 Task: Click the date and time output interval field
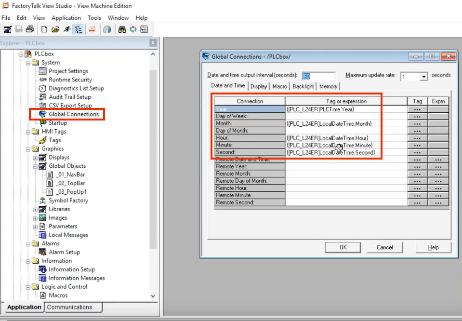pos(318,76)
